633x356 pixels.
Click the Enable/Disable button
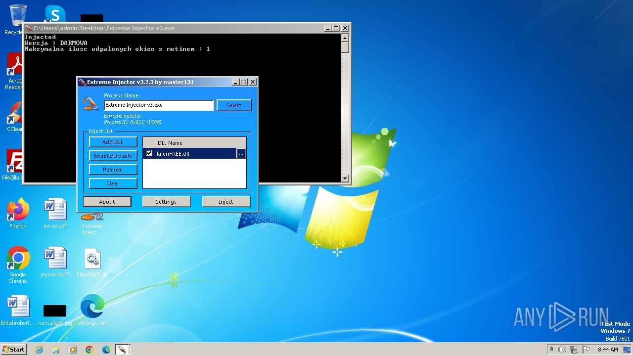click(x=113, y=156)
